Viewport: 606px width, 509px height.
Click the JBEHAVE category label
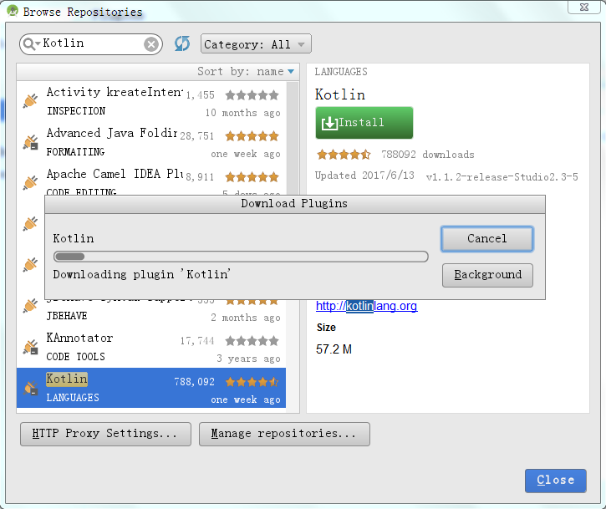tap(67, 316)
